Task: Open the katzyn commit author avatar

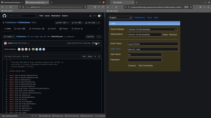Action: pyautogui.click(x=5, y=43)
